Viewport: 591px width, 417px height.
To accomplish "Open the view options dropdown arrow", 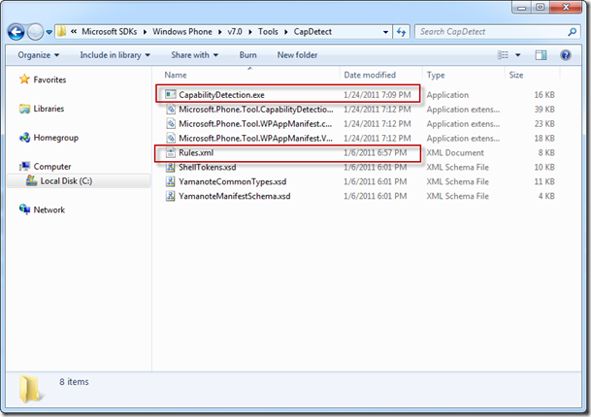I will tap(518, 55).
